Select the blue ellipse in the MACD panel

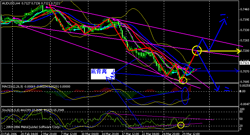coord(185,96)
